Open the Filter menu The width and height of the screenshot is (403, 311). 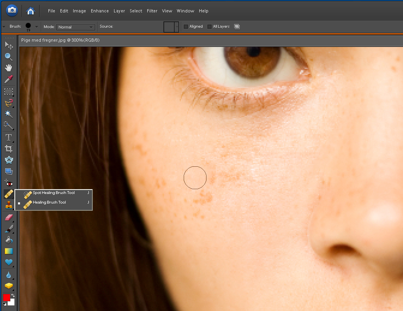(152, 11)
